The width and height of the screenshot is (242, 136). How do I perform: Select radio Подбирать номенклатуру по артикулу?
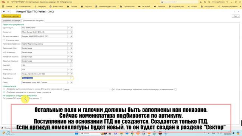coord(4,92)
